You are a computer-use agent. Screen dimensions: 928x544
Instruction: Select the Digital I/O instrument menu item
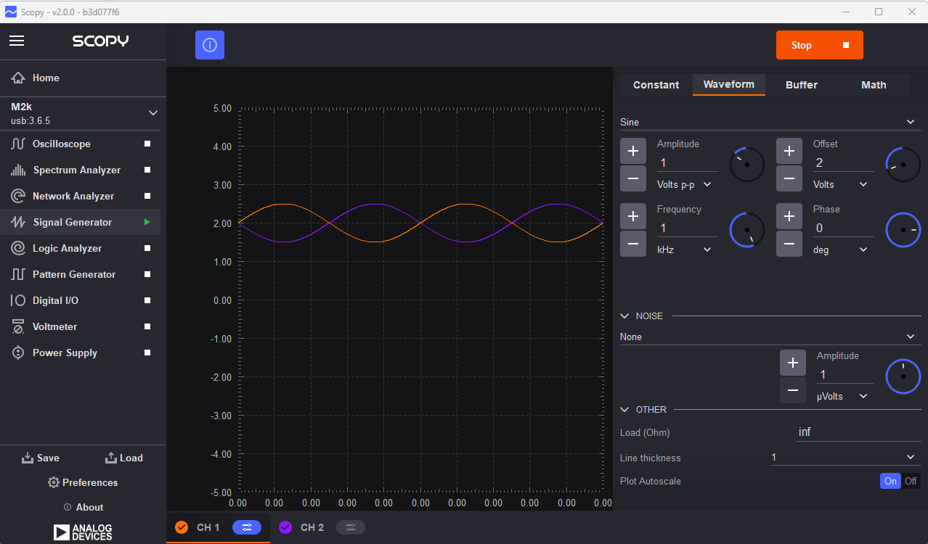(80, 300)
